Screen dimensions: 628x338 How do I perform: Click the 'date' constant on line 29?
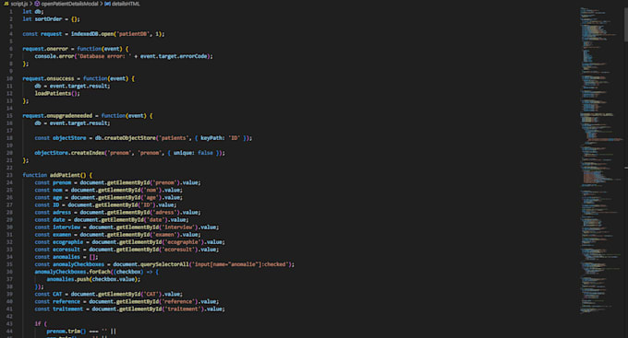[x=58, y=220]
